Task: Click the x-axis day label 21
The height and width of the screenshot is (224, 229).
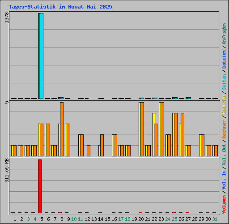Action: tap(148, 219)
